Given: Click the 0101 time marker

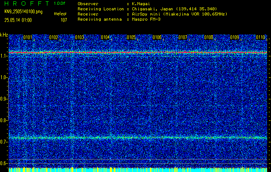Looking at the screenshot, I should coord(28,37).
